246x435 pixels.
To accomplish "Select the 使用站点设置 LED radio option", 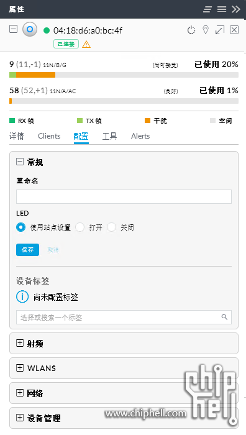I will pyautogui.click(x=20, y=227).
